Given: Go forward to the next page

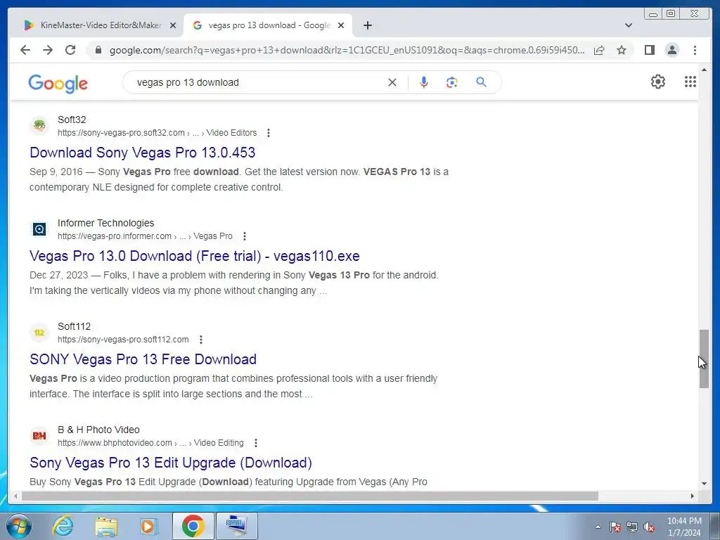Looking at the screenshot, I should (48, 50).
